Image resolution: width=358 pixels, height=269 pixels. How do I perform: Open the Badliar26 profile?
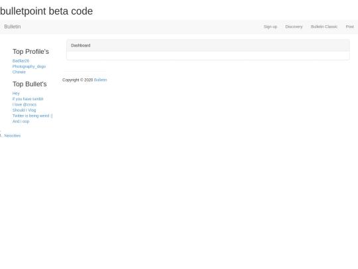coord(21,61)
